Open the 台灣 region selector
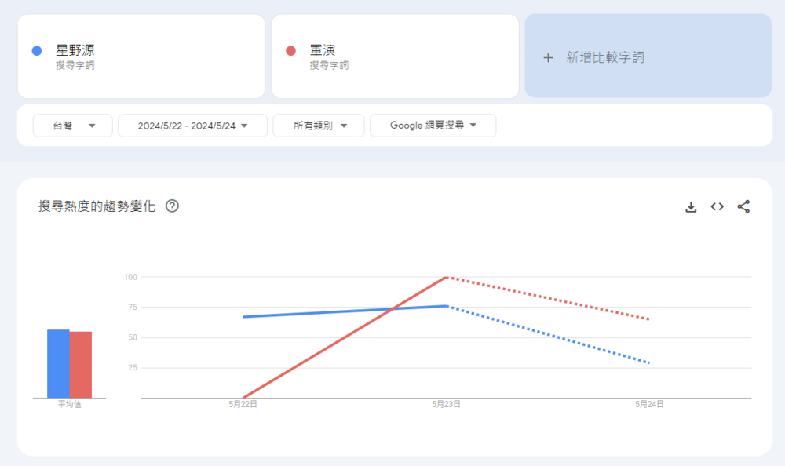785x466 pixels. click(x=72, y=125)
